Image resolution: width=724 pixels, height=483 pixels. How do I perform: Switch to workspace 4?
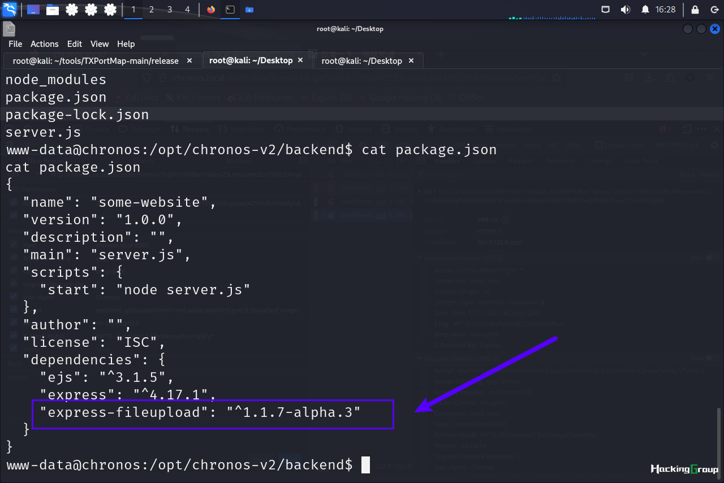point(187,10)
